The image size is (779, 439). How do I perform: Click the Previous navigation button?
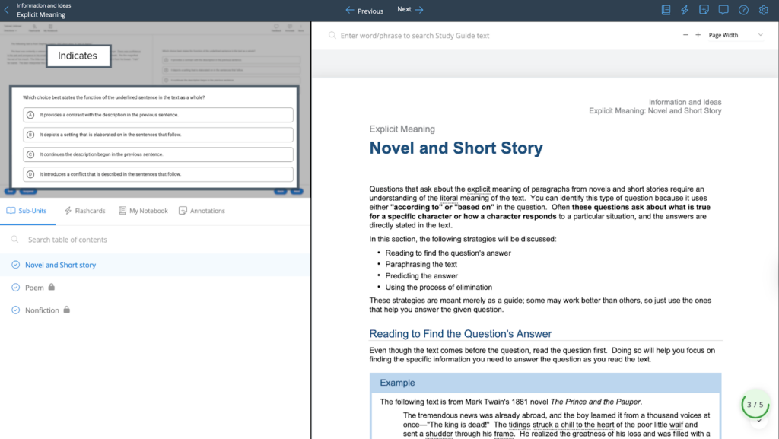pos(364,11)
